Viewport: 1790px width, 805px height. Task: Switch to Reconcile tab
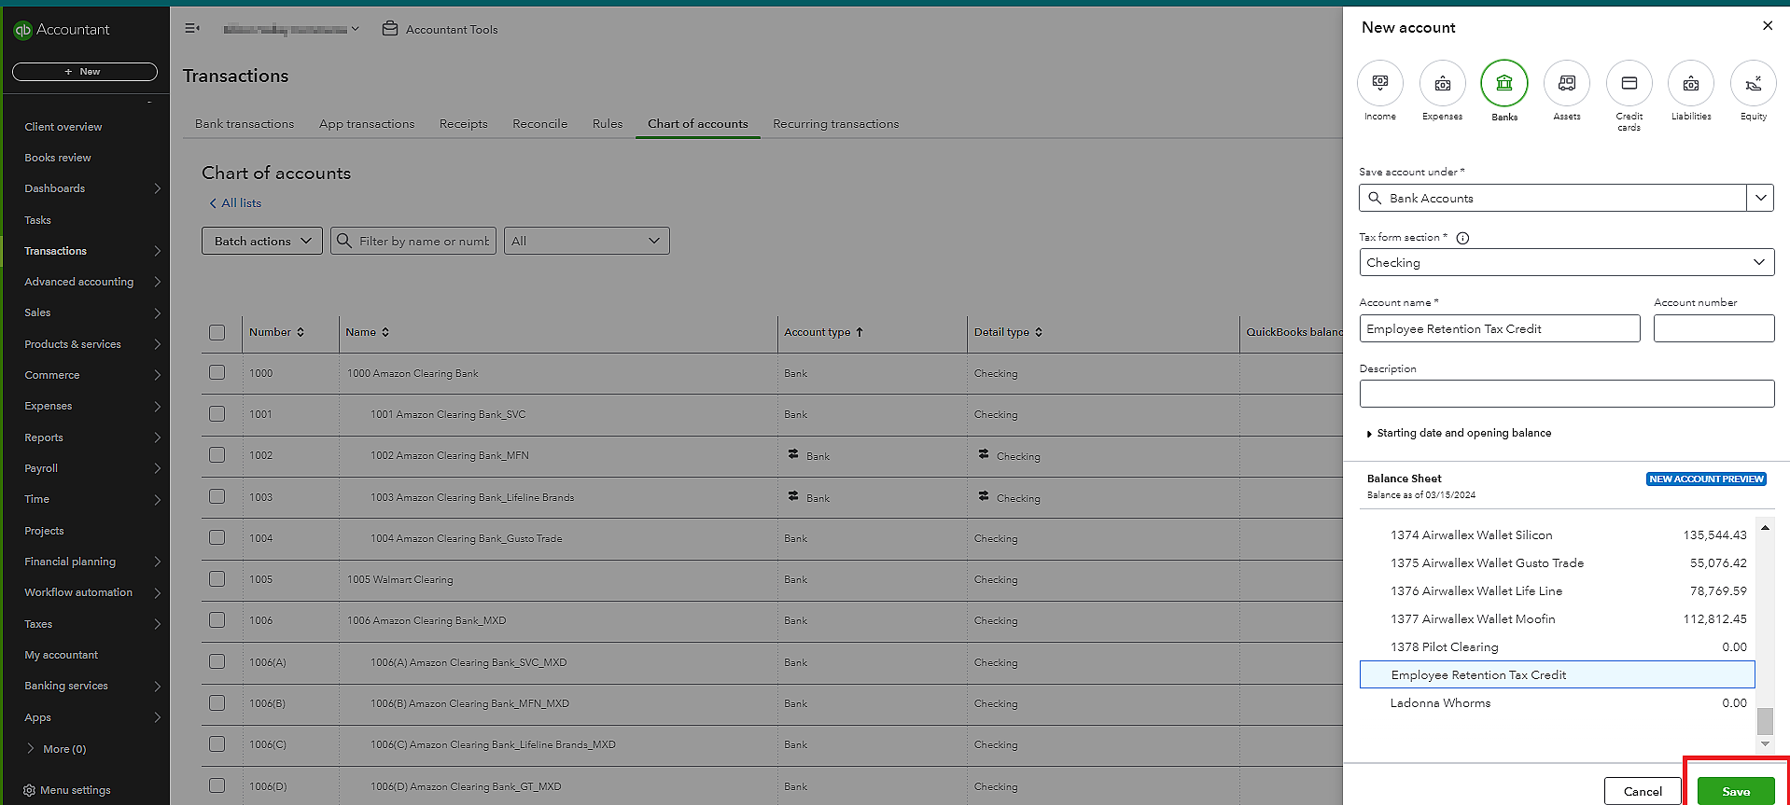click(x=539, y=124)
